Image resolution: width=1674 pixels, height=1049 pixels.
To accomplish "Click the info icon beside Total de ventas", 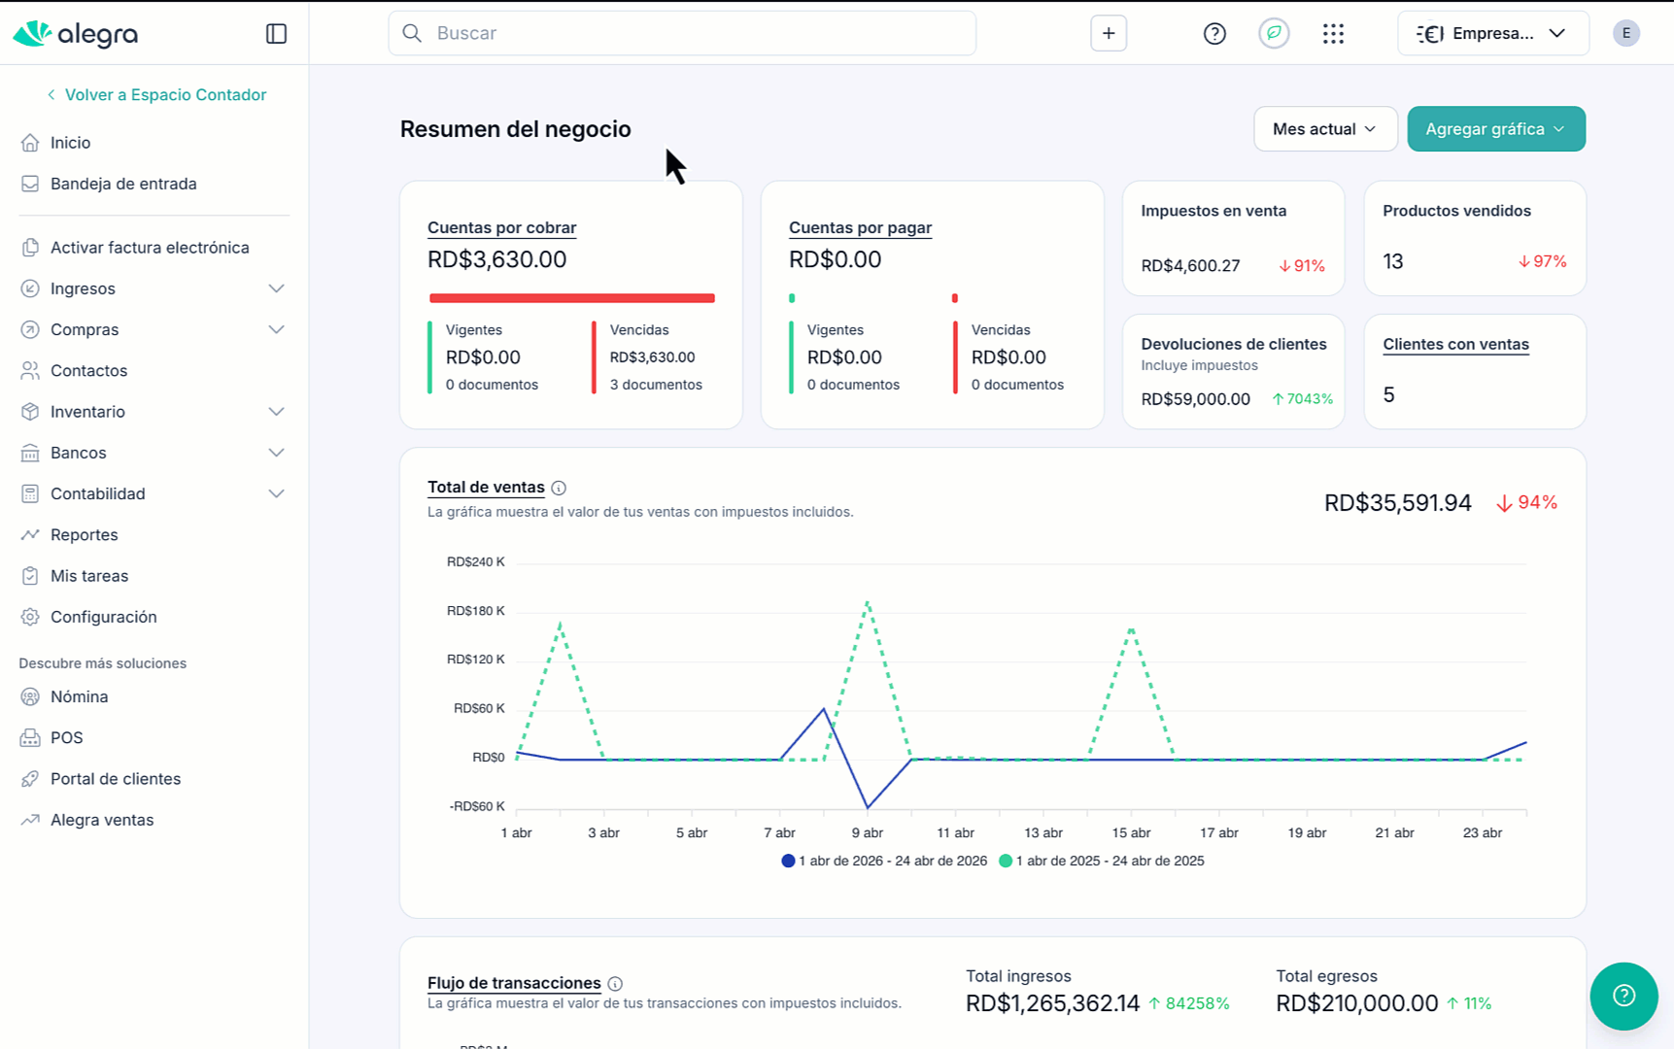I will (559, 489).
